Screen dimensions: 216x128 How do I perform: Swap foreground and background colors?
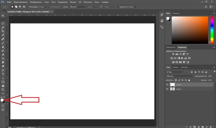pos(4,97)
